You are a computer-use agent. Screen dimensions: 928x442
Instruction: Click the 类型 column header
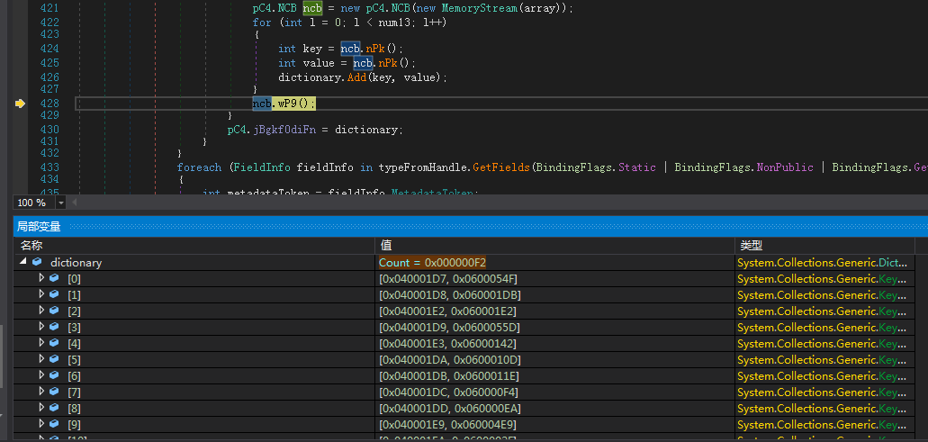pyautogui.click(x=825, y=246)
